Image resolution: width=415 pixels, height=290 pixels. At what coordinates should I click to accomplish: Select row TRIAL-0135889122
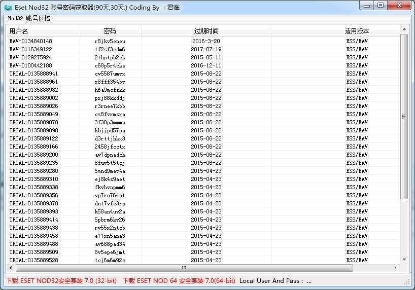pyautogui.click(x=203, y=138)
